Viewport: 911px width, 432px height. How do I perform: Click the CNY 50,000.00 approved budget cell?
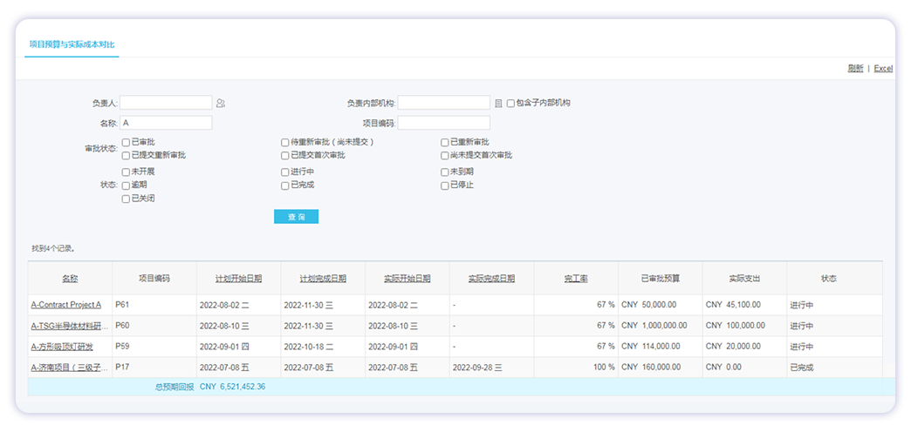tap(661, 305)
